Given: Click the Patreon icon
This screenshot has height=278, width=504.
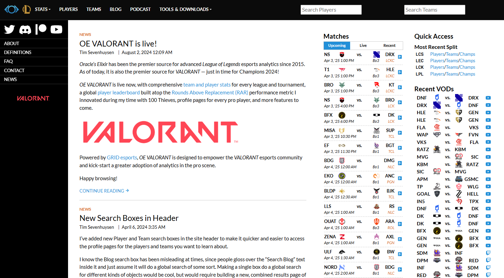Looking at the screenshot, I should (x=41, y=29).
